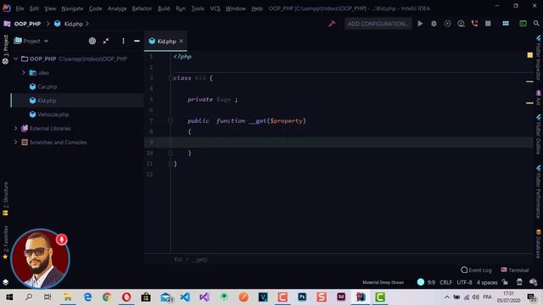Toggle Flutter Outline side panel

tap(539, 135)
